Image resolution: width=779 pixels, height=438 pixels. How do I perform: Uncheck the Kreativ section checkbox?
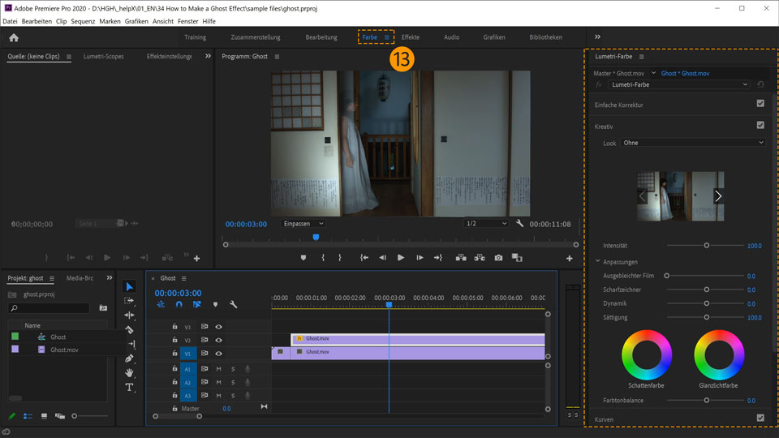[x=760, y=126]
